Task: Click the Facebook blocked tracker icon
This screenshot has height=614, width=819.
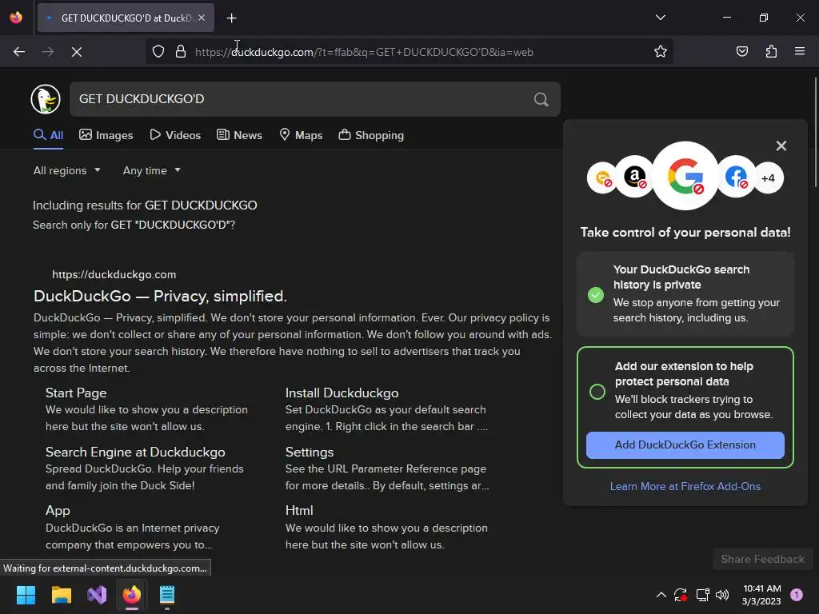Action: click(x=736, y=177)
